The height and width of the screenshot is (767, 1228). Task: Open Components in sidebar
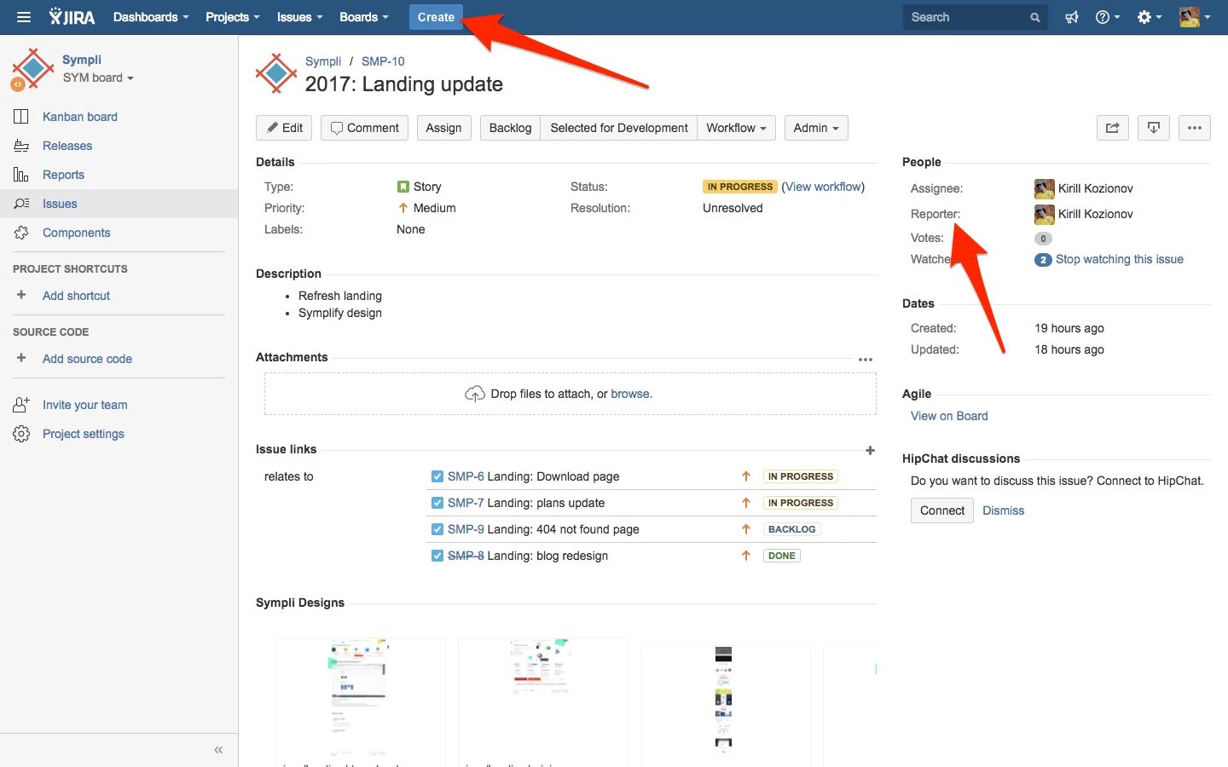pos(76,233)
